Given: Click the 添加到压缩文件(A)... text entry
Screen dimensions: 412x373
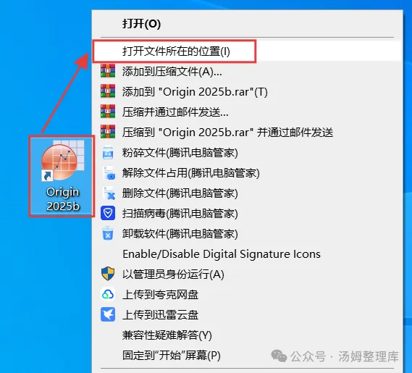Looking at the screenshot, I should click(x=172, y=71).
